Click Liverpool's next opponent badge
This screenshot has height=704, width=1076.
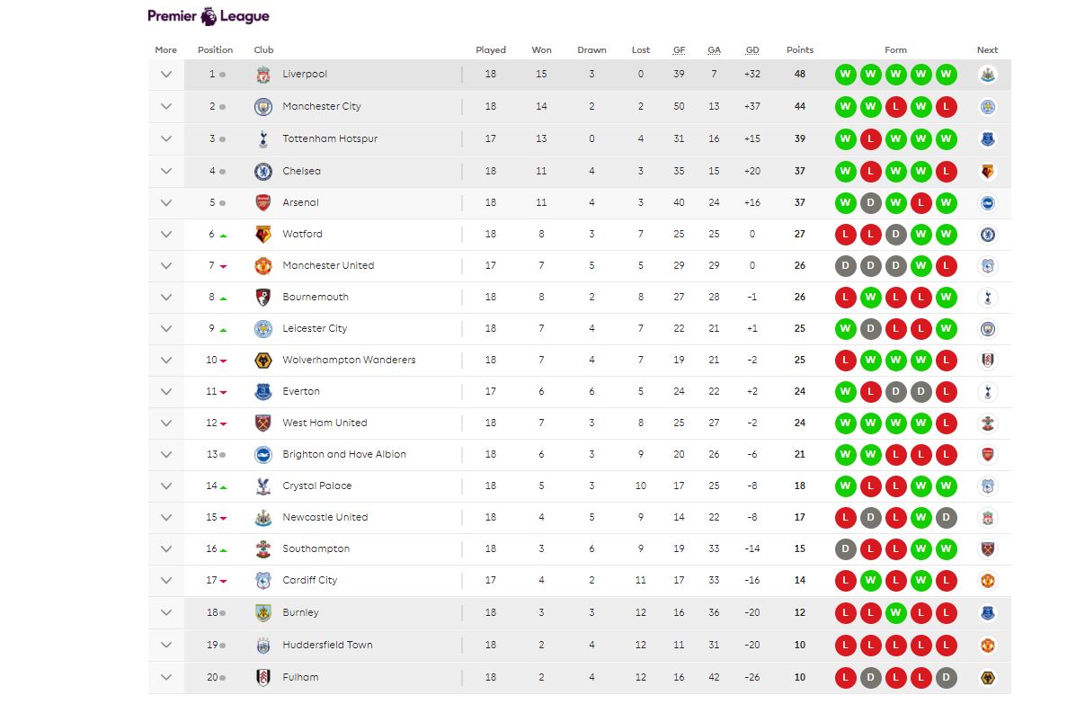(987, 75)
